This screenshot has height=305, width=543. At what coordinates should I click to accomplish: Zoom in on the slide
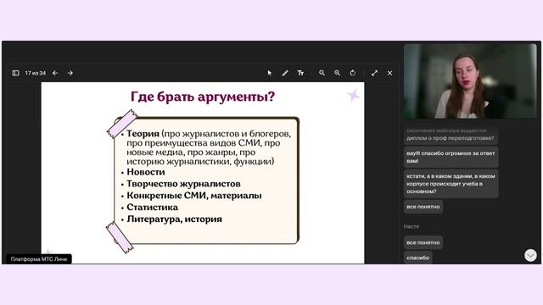[x=338, y=73]
